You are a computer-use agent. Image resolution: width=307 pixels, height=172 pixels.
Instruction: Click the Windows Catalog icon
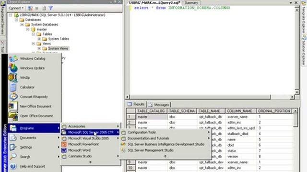tap(13, 58)
